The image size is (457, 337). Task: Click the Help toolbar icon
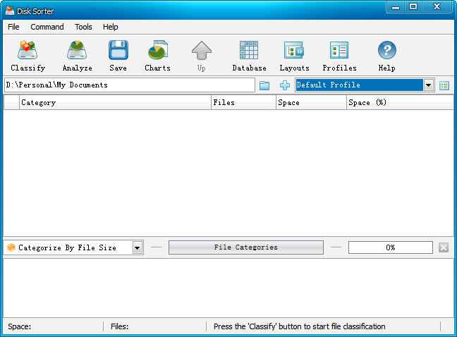pyautogui.click(x=386, y=56)
